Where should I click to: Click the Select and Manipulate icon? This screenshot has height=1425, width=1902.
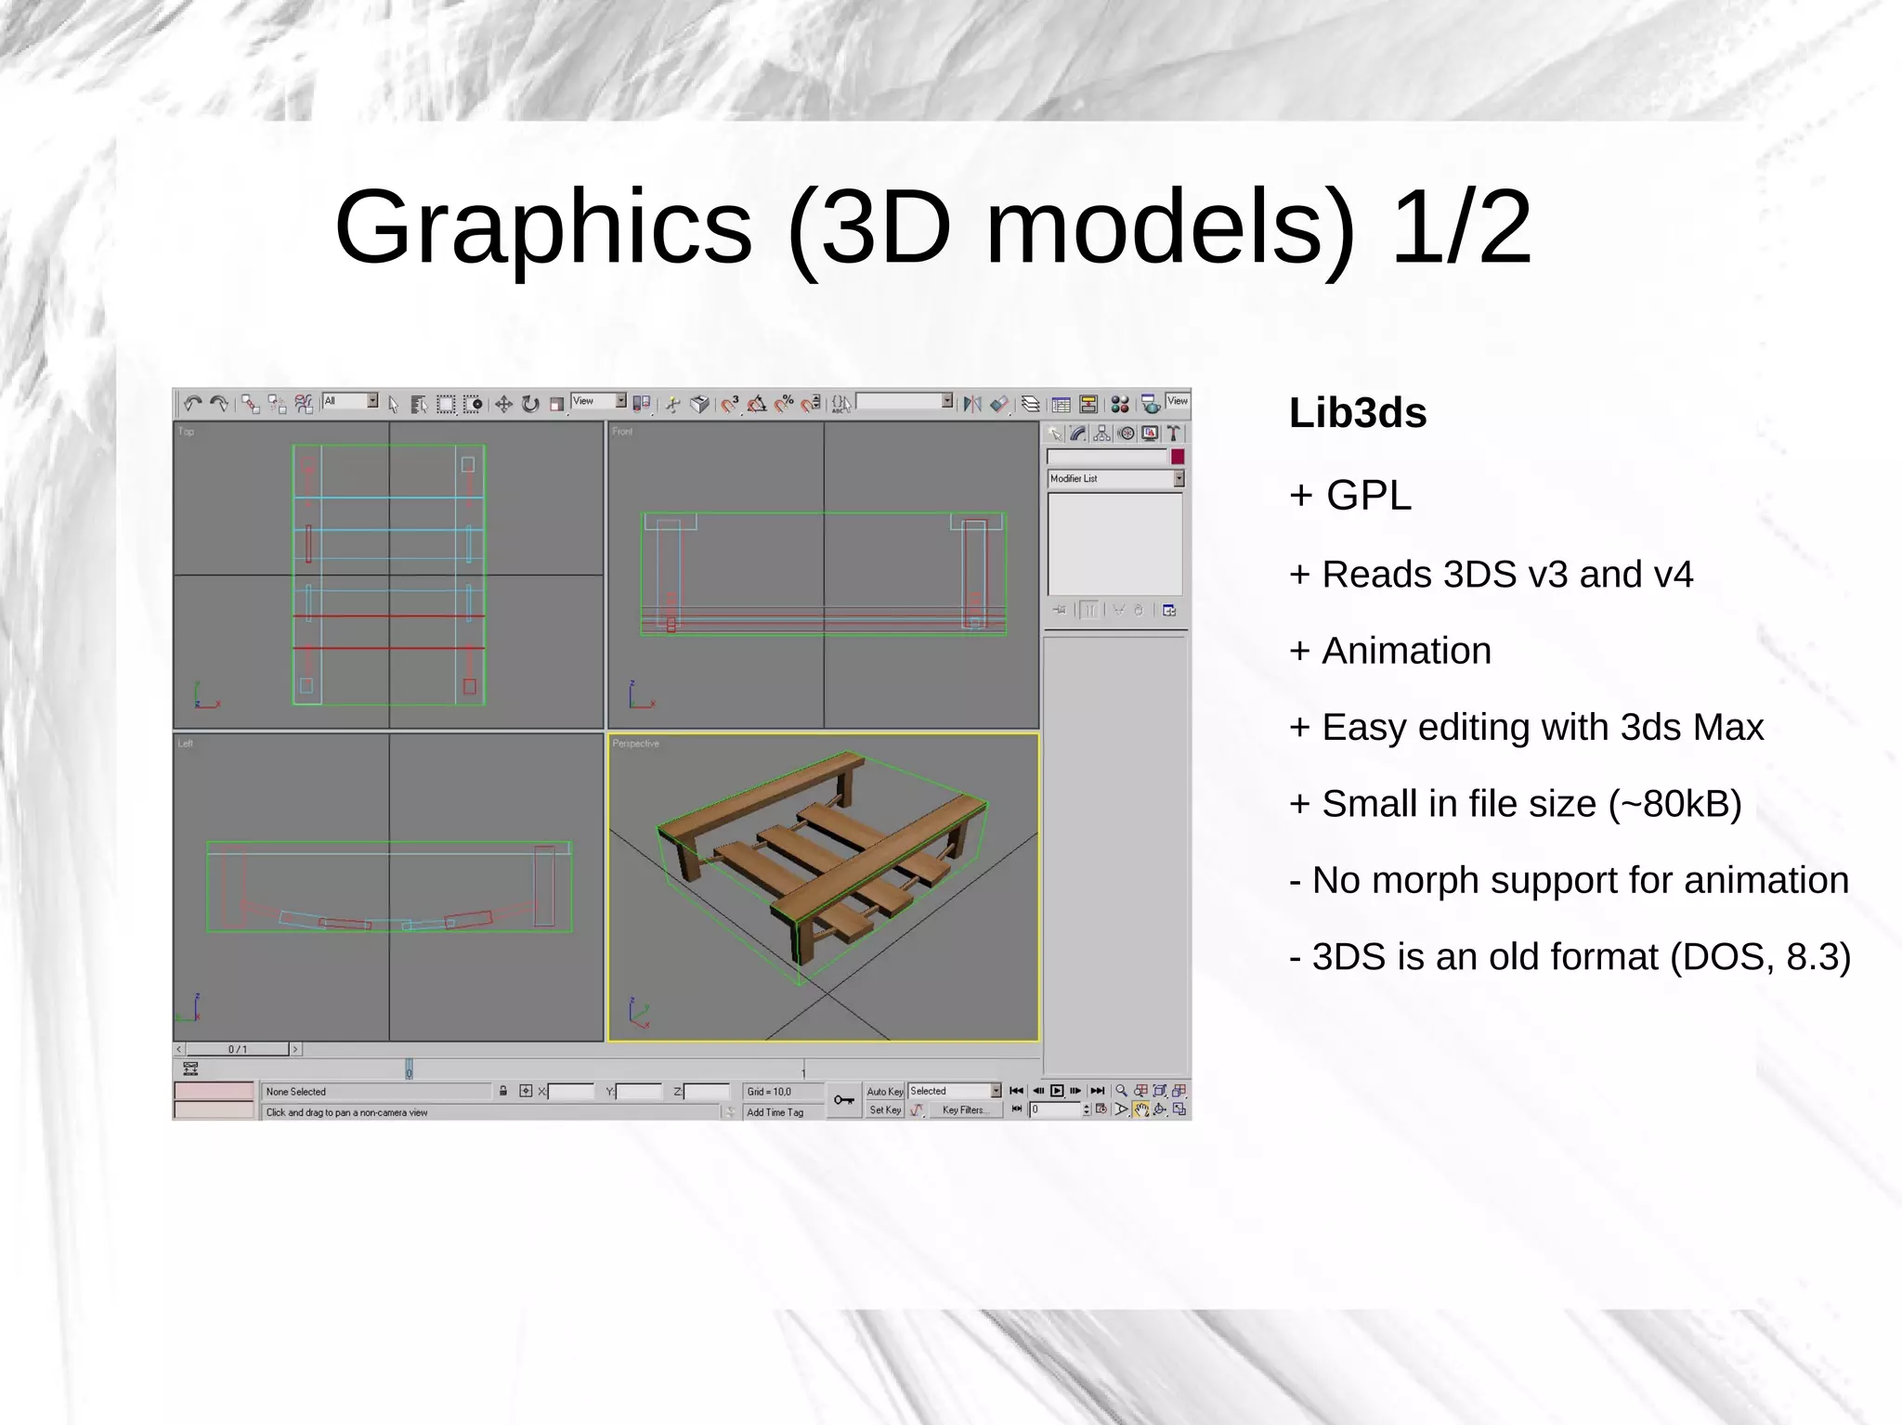tap(673, 404)
